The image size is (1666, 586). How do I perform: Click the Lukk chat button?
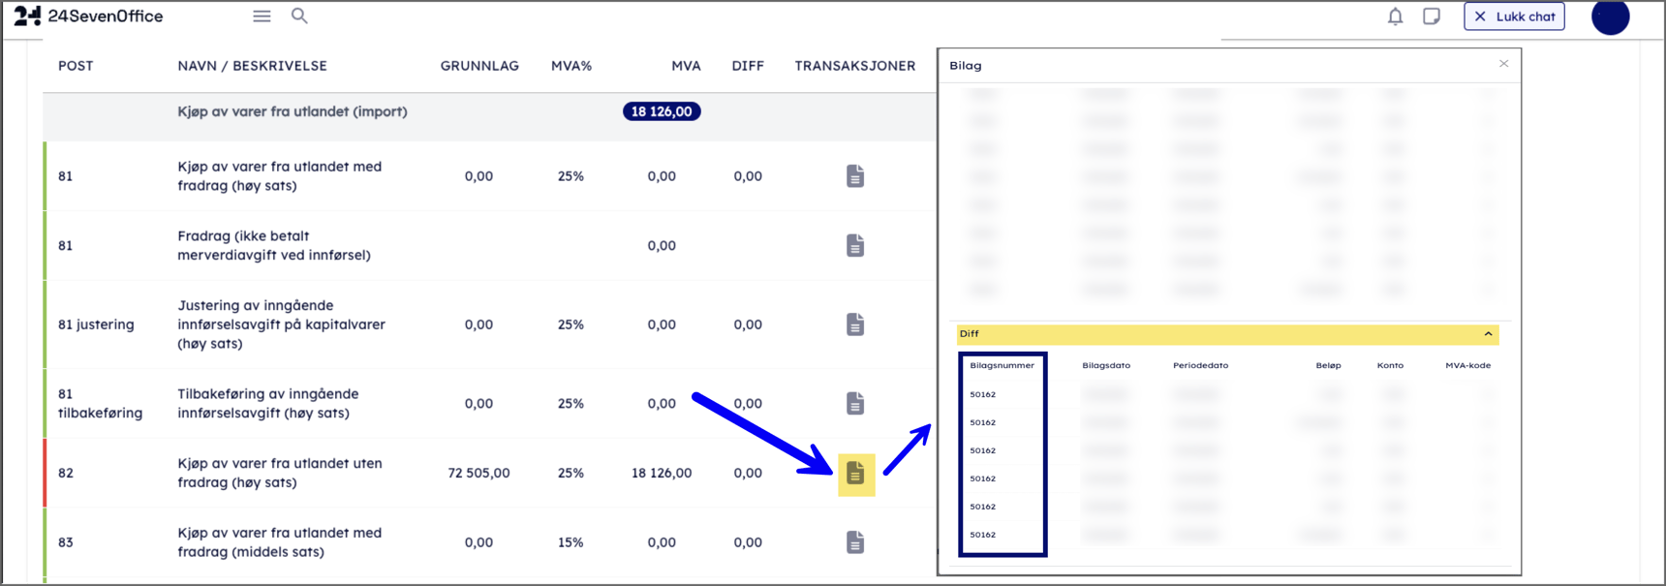[x=1514, y=16]
